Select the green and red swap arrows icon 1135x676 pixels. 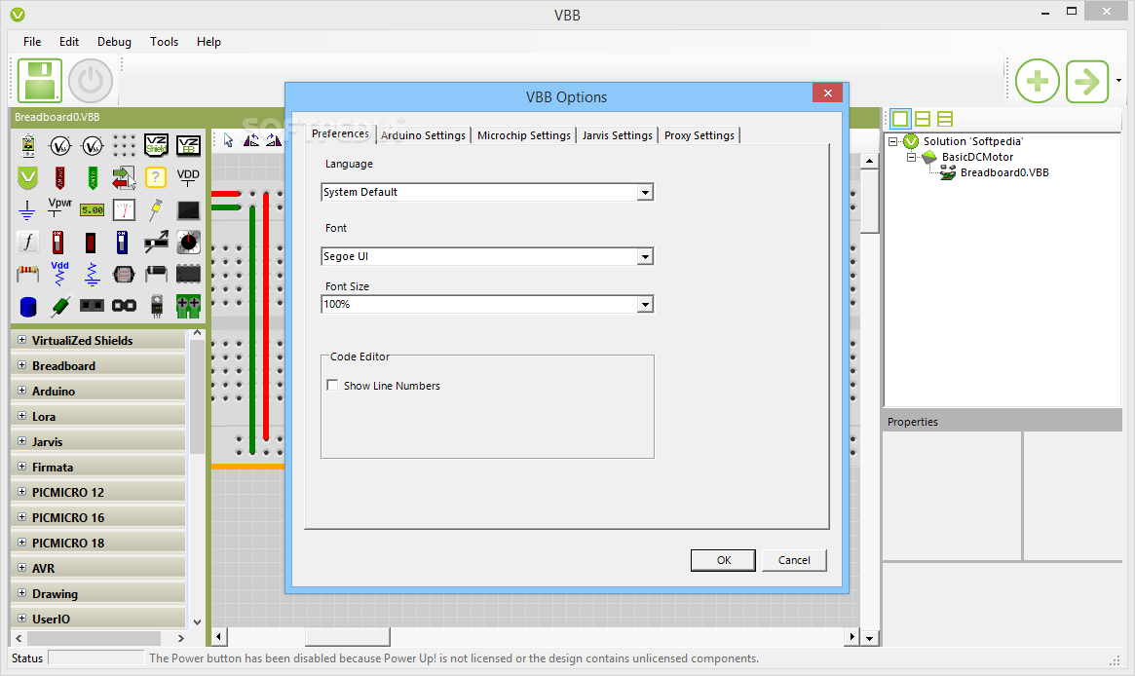124,177
